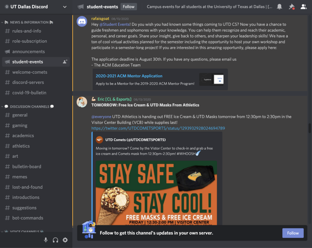Click rafaisgoat's Discord avatar
The image size is (312, 248).
click(x=82, y=21)
